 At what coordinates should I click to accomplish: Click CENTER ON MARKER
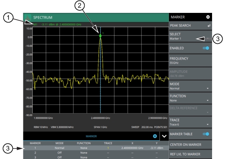[190, 145]
